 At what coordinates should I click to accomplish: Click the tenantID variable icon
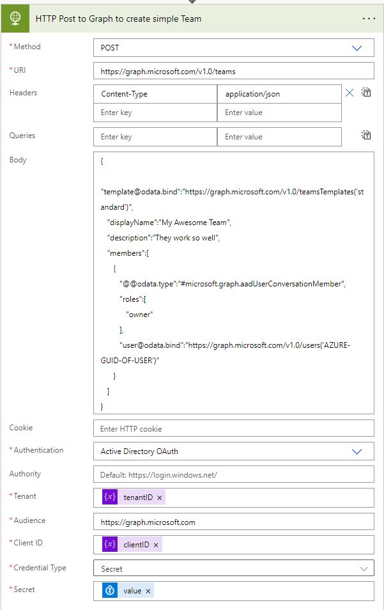click(110, 497)
